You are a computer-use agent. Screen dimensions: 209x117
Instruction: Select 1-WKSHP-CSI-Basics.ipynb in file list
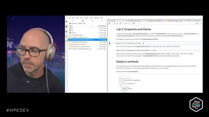(x=88, y=37)
